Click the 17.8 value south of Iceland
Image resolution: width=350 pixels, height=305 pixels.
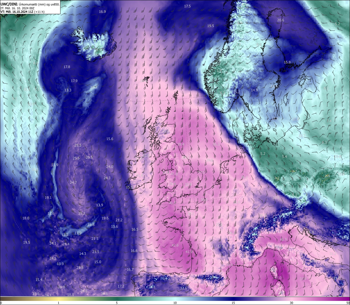tap(67, 67)
